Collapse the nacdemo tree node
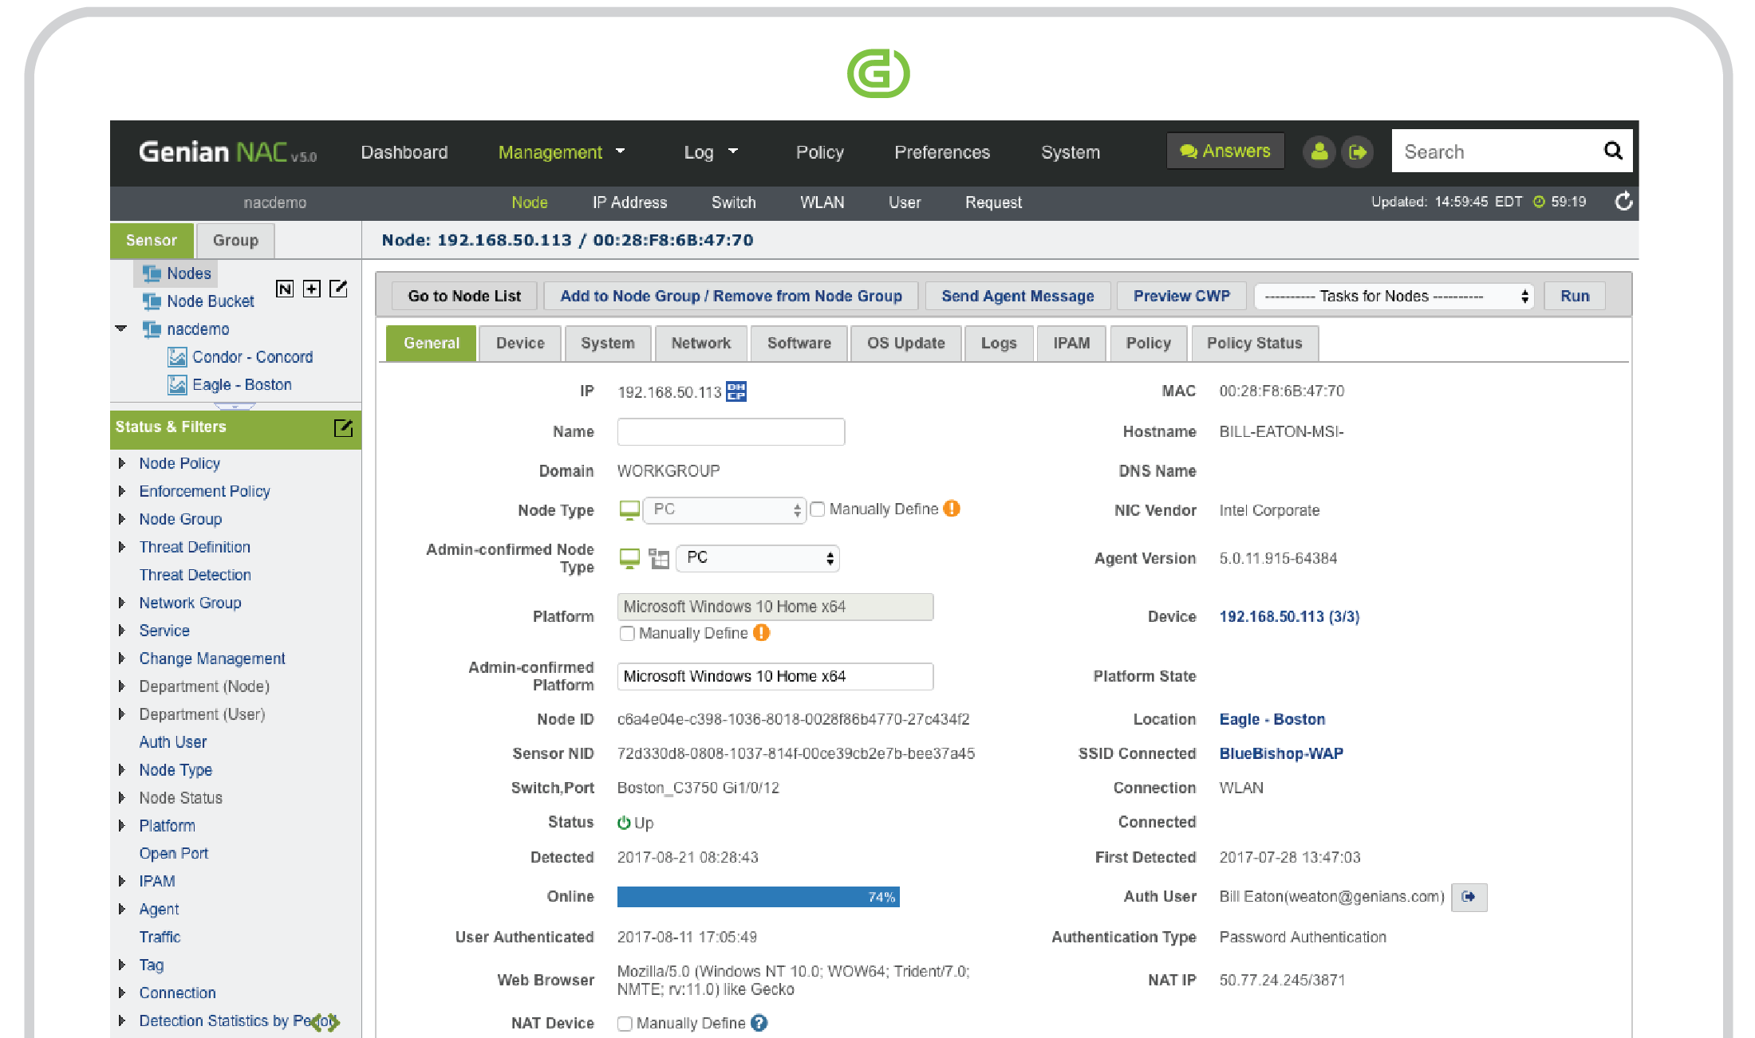 pyautogui.click(x=121, y=328)
